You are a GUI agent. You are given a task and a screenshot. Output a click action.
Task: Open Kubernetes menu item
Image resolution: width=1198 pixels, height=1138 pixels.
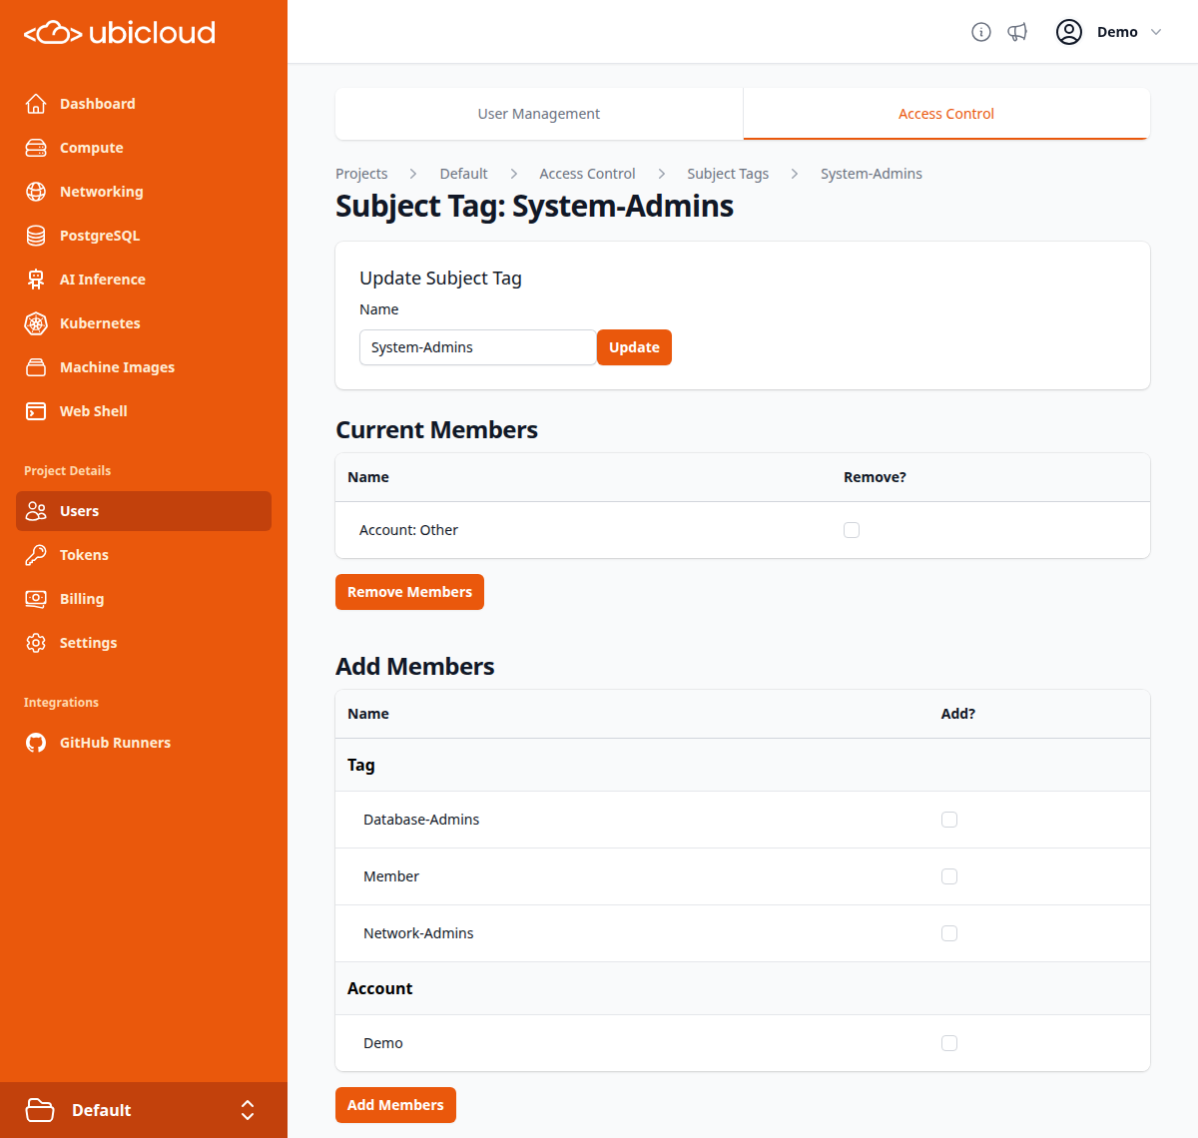tap(144, 323)
